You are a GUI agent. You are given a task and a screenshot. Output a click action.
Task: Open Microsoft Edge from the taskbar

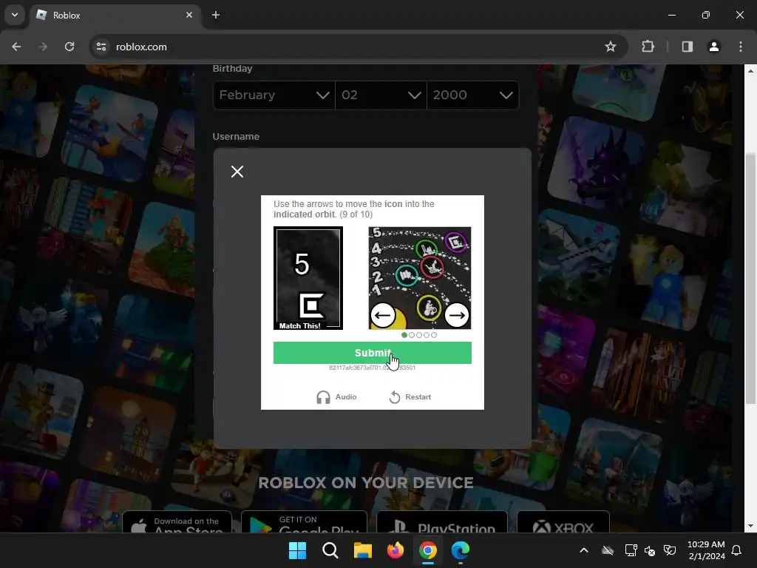pyautogui.click(x=461, y=550)
